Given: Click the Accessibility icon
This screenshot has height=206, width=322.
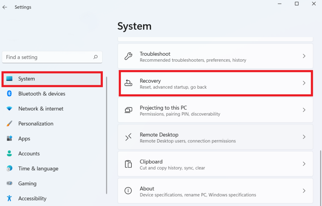Looking at the screenshot, I should [9, 198].
